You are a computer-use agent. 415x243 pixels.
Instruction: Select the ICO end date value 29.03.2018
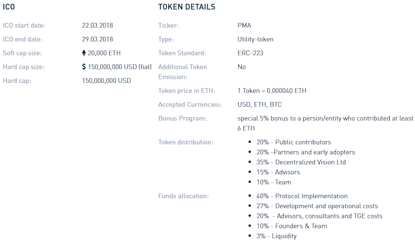click(x=97, y=39)
